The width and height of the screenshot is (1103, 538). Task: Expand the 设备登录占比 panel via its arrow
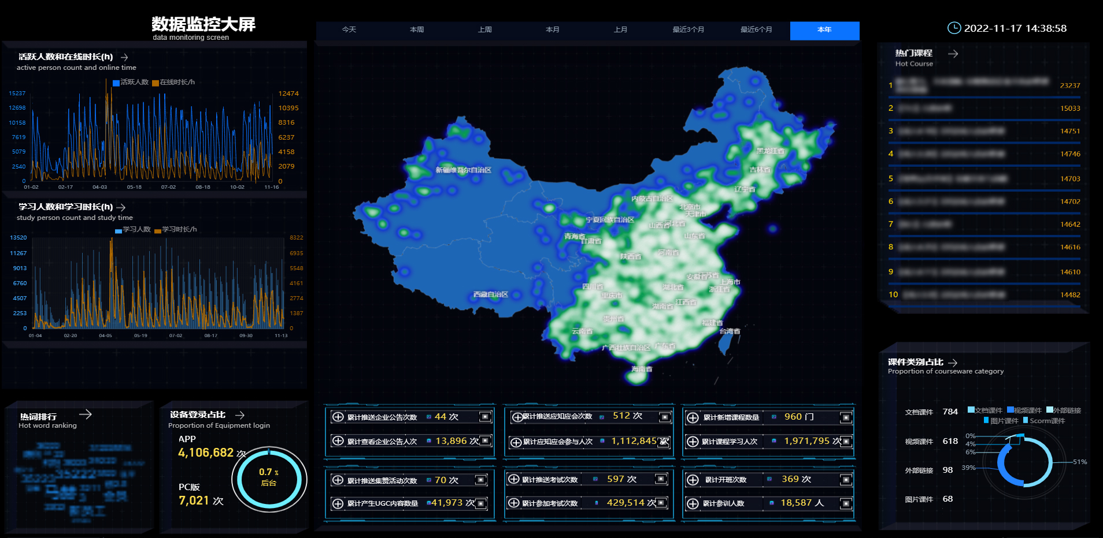(240, 415)
